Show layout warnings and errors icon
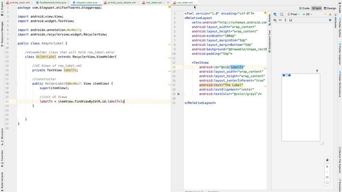 330,14
